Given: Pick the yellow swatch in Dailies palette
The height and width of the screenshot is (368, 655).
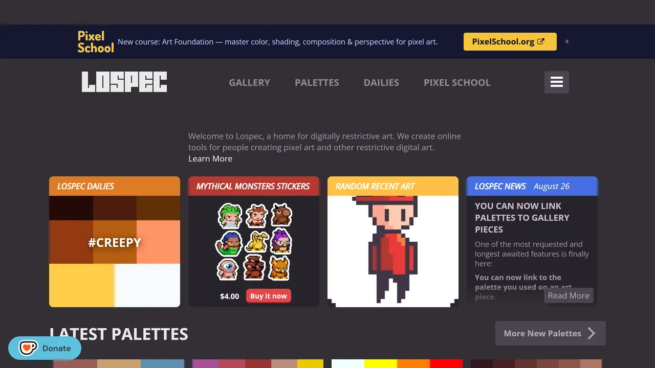Looking at the screenshot, I should pos(82,285).
